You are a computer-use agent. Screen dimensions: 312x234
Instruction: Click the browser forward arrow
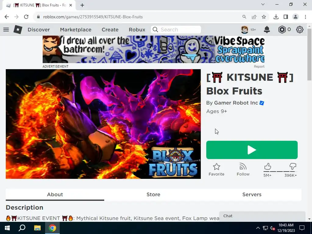16,17
